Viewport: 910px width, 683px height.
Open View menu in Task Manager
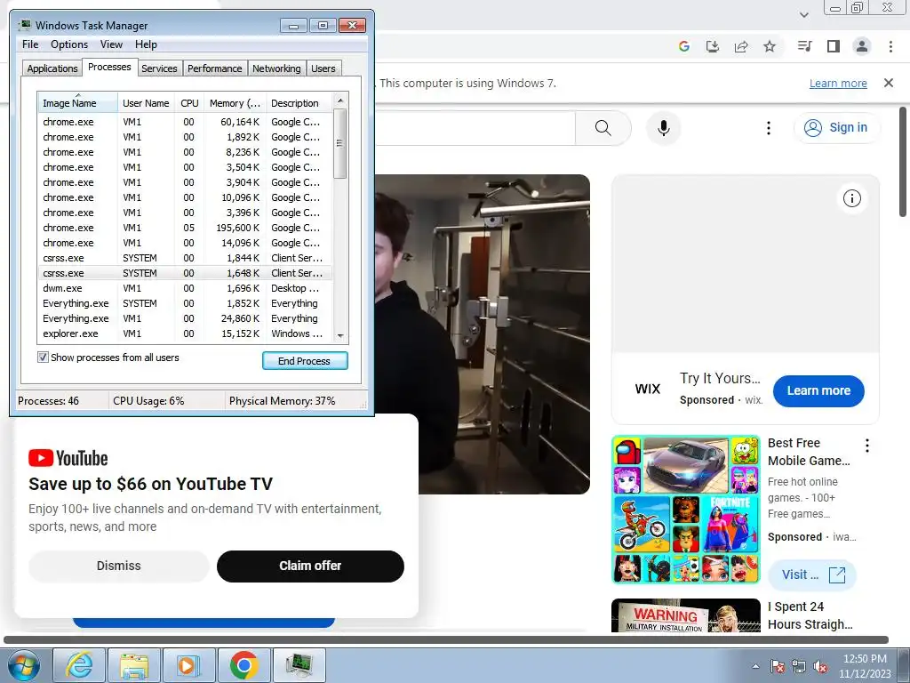111,44
